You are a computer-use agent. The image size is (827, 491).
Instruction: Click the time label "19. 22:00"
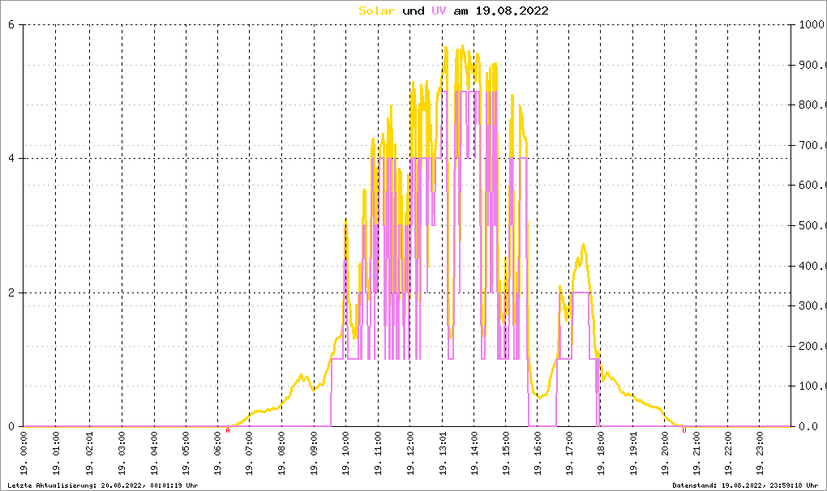pyautogui.click(x=728, y=454)
